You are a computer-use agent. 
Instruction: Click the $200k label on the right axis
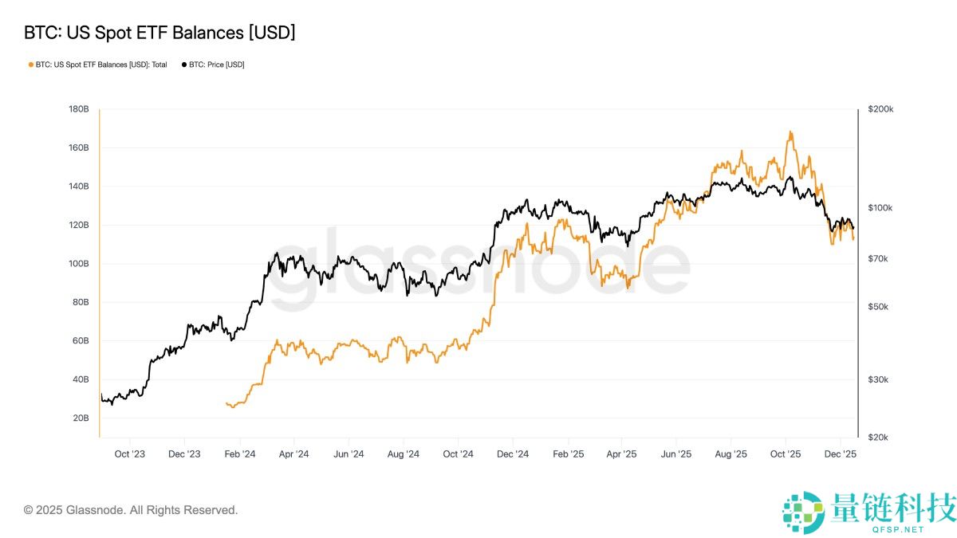[881, 109]
